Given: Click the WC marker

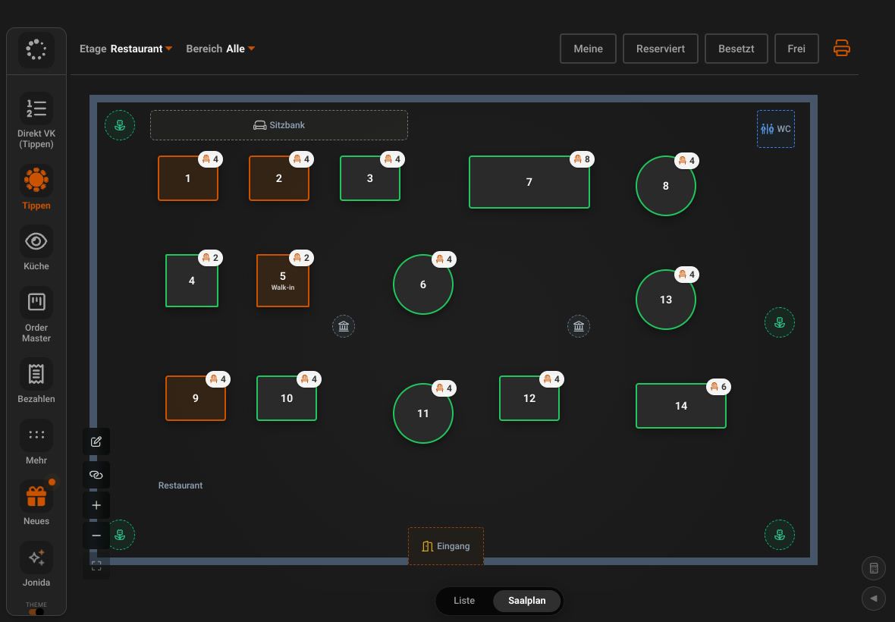Looking at the screenshot, I should (776, 129).
